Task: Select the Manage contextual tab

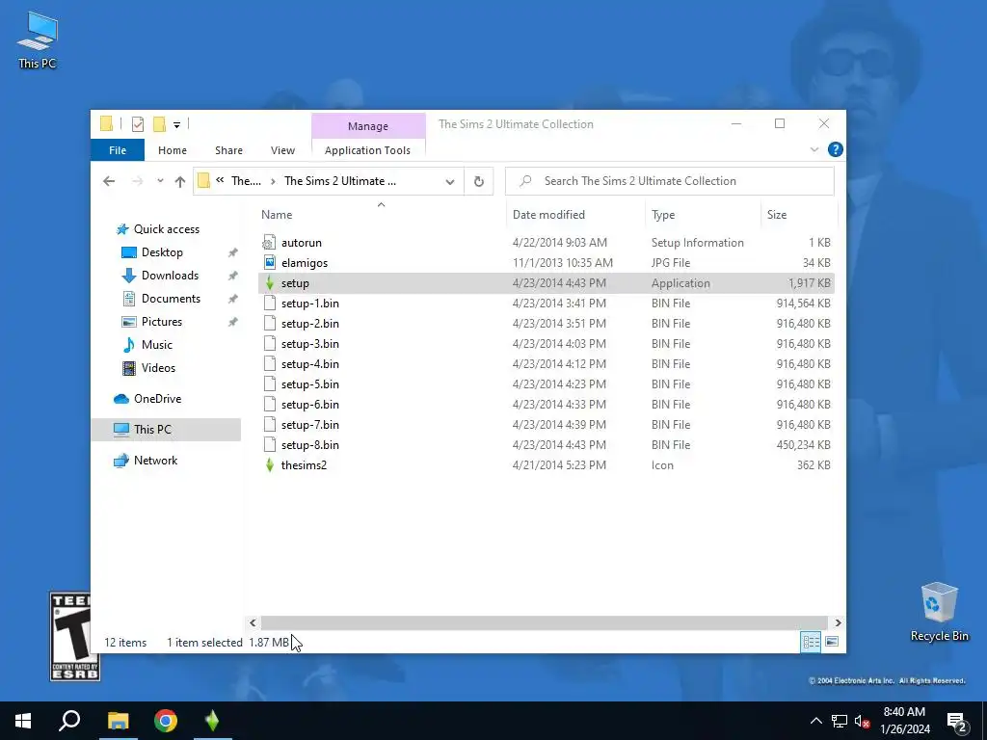Action: point(368,126)
